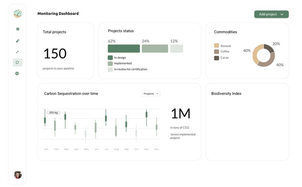Viewport: 302px width, 187px height.
Task: Click the Sep candlestick in the chart
Action: 126,124
